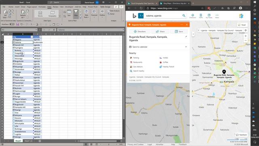The image size is (259, 146).
Task: Click the Get Data icon in Excel ribbon
Action: pos(5,14)
